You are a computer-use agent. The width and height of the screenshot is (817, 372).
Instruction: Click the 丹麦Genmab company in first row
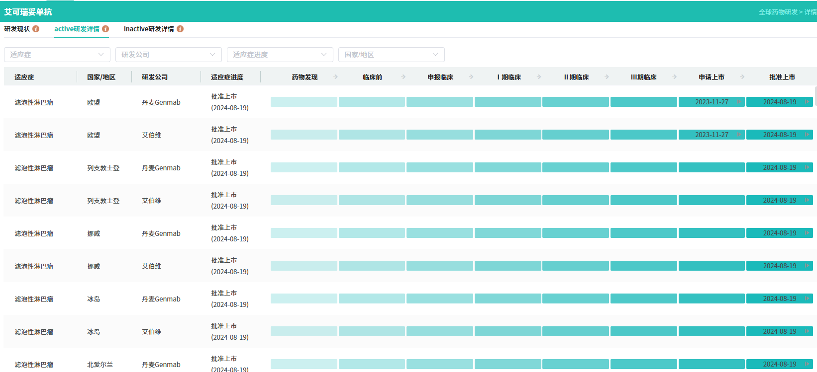(161, 102)
